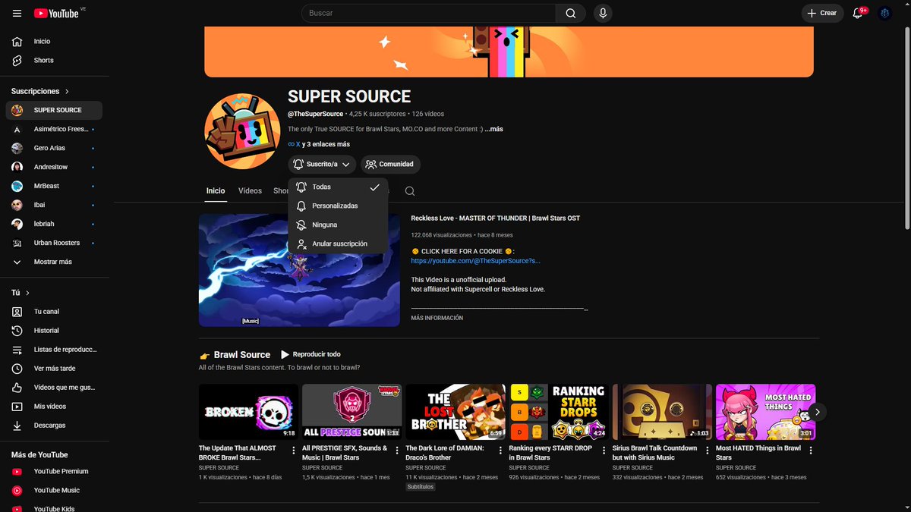Toggle the Suscrito/a dropdown button
This screenshot has width=911, height=512.
point(322,164)
